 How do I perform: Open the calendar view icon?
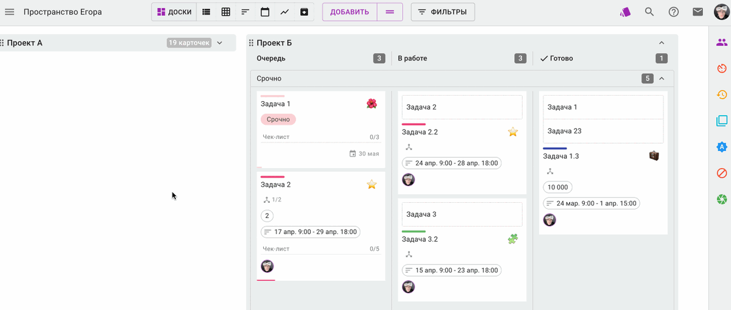pos(265,12)
